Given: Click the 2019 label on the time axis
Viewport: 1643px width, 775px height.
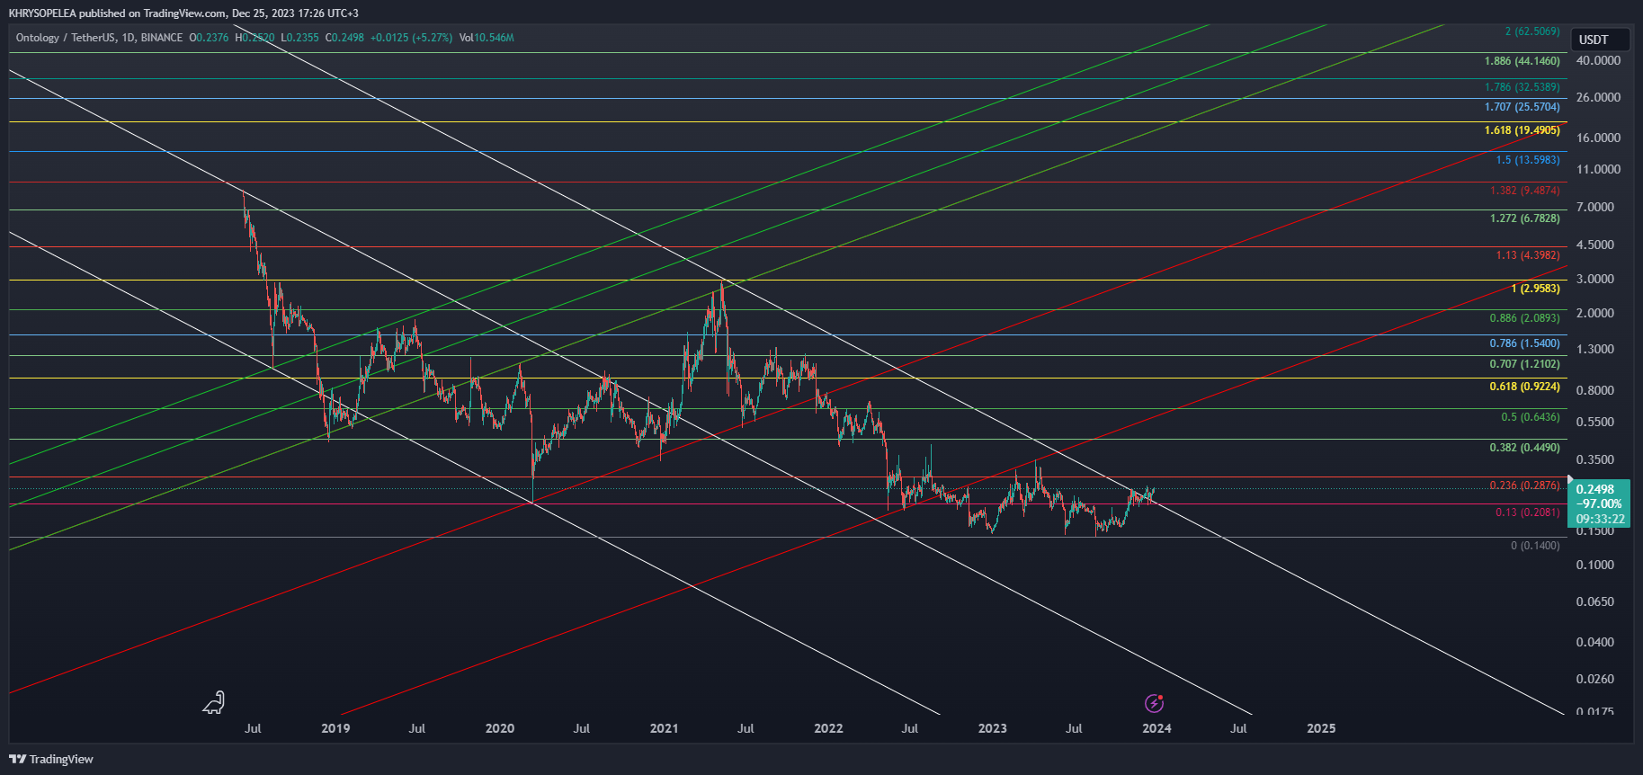Looking at the screenshot, I should coord(335,728).
